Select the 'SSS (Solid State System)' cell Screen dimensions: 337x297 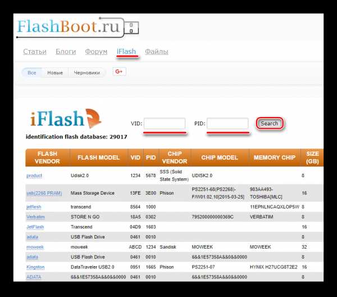tap(174, 175)
